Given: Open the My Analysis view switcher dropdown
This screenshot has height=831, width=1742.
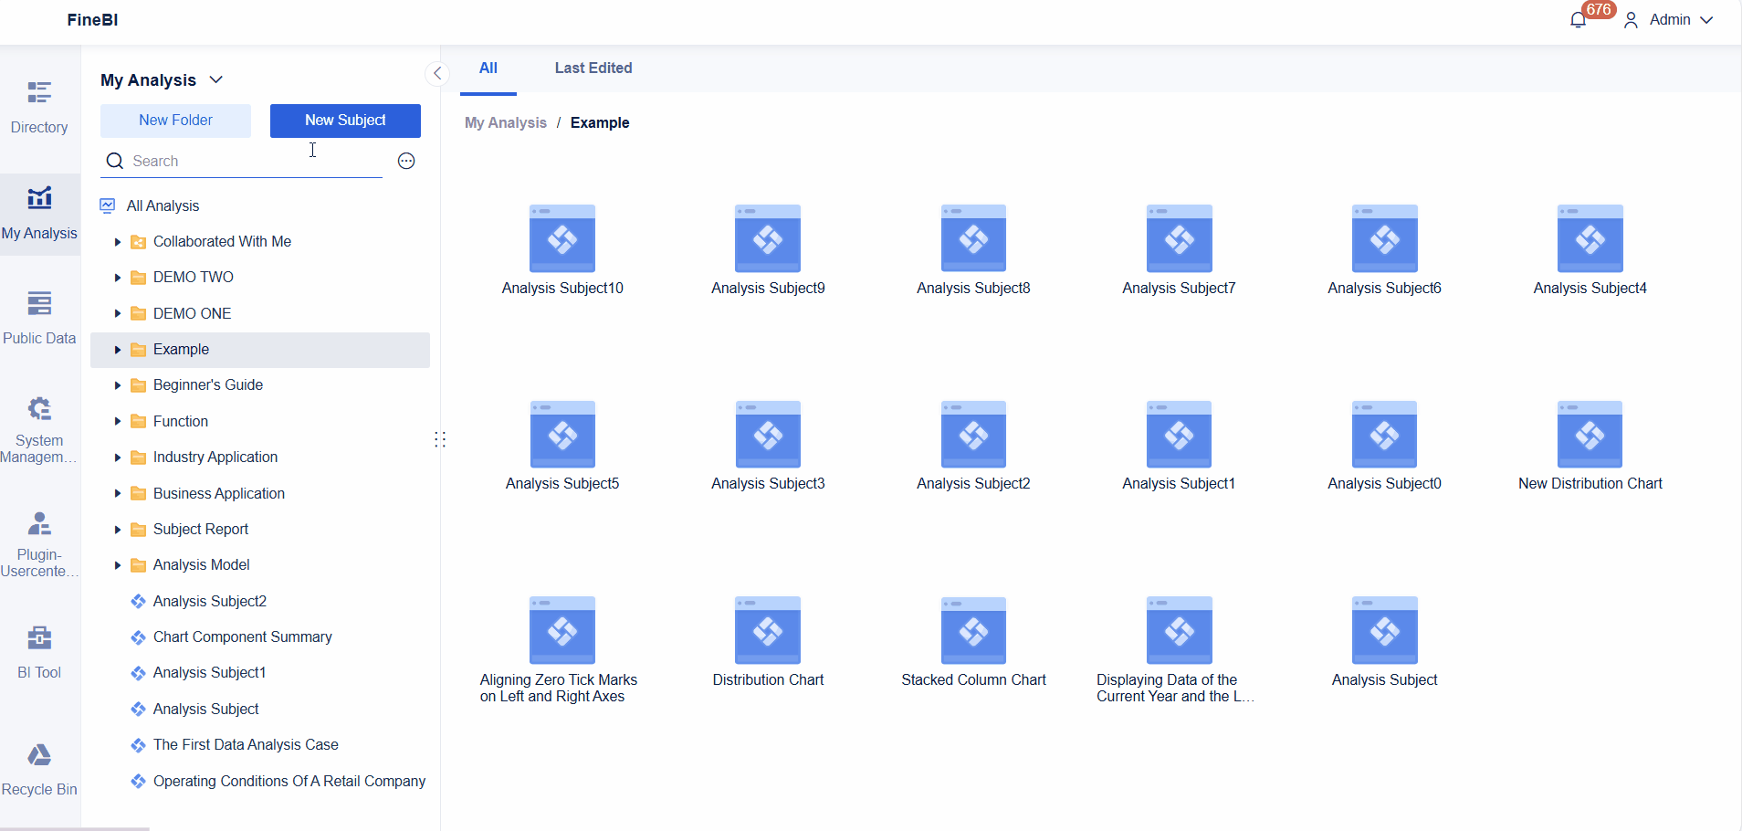Looking at the screenshot, I should coord(215,79).
